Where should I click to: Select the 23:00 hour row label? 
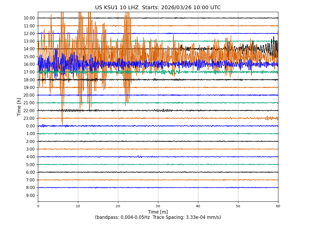[29, 118]
